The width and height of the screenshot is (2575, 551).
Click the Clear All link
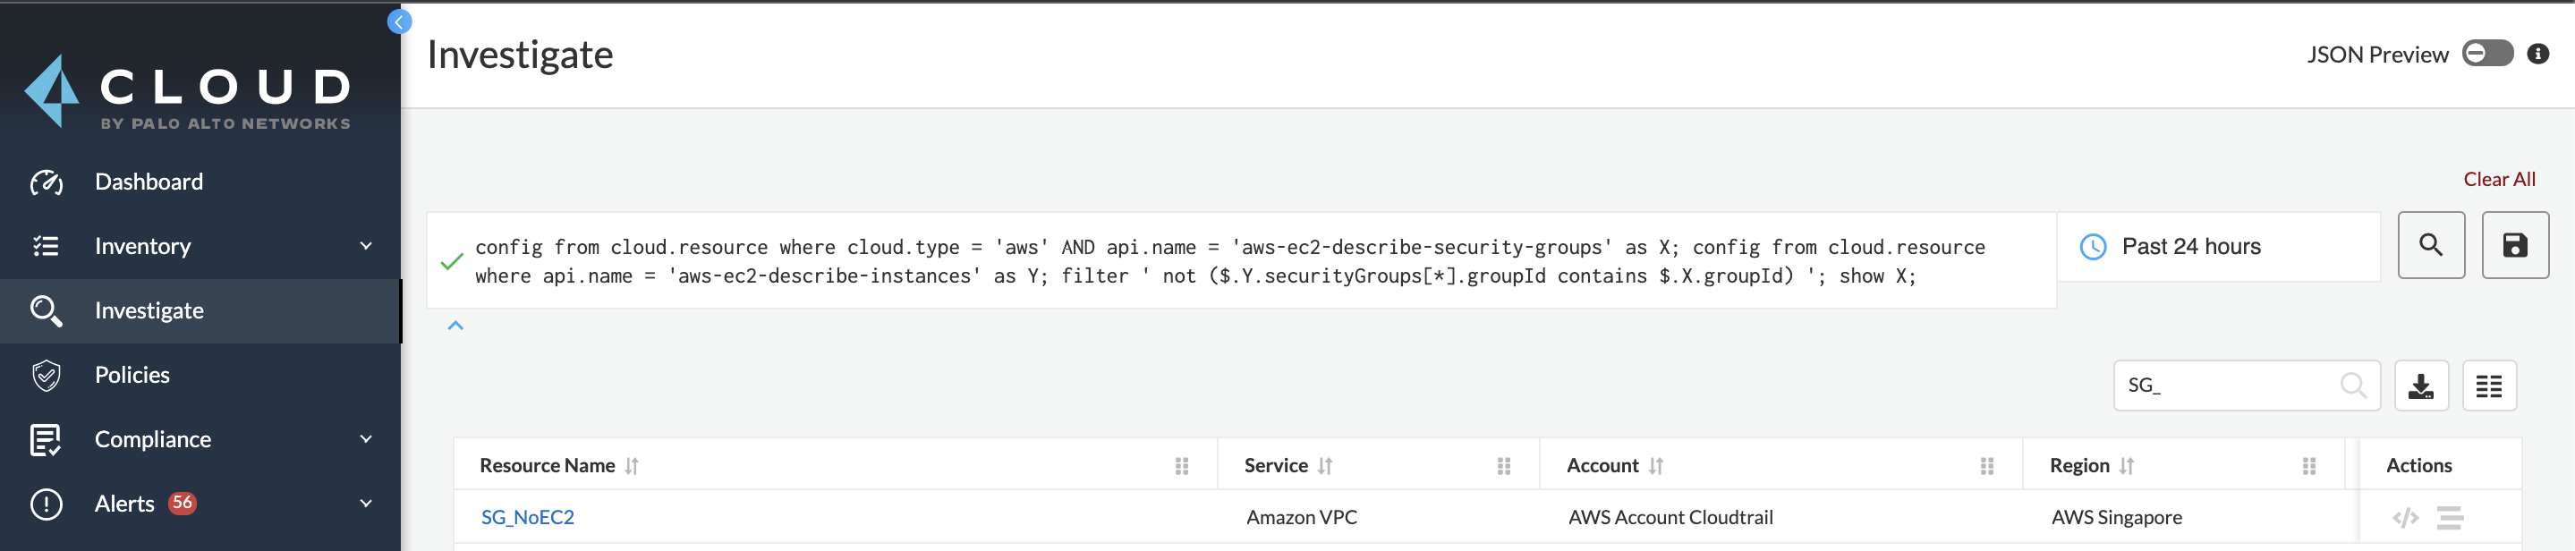[x=2498, y=180]
